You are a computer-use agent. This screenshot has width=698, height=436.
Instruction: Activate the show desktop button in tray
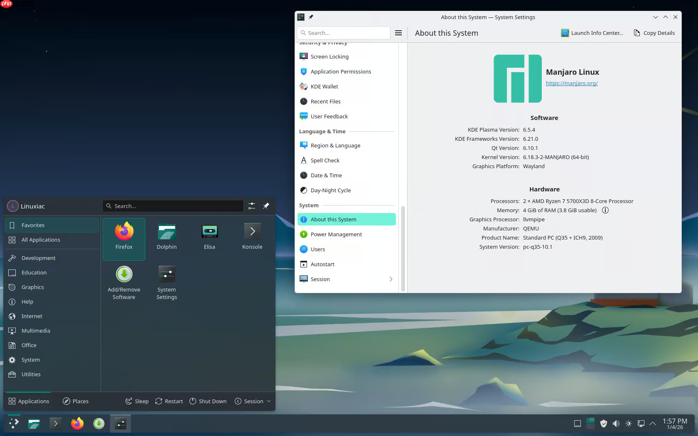click(577, 424)
